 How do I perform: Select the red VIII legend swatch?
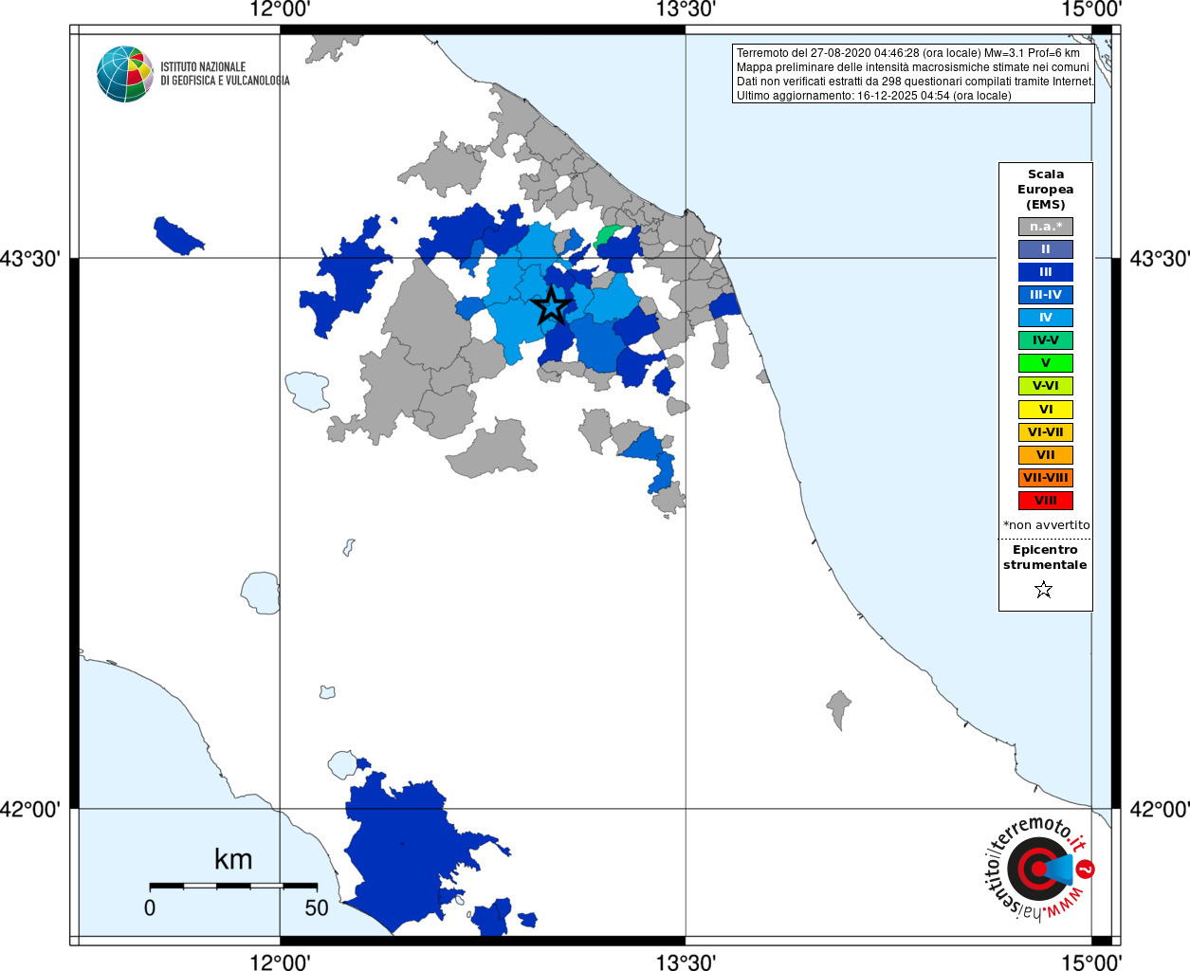(1046, 501)
